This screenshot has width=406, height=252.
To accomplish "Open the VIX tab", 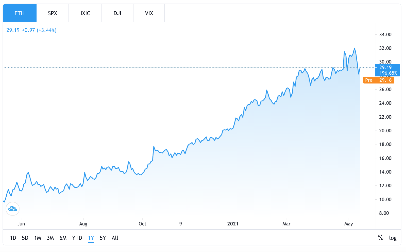I will point(149,13).
